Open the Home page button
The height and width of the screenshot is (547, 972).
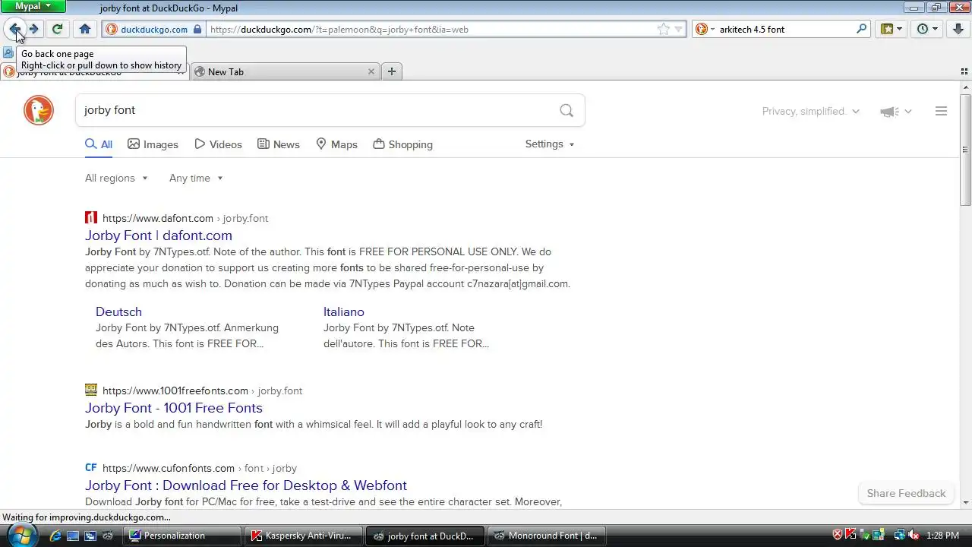coord(85,29)
